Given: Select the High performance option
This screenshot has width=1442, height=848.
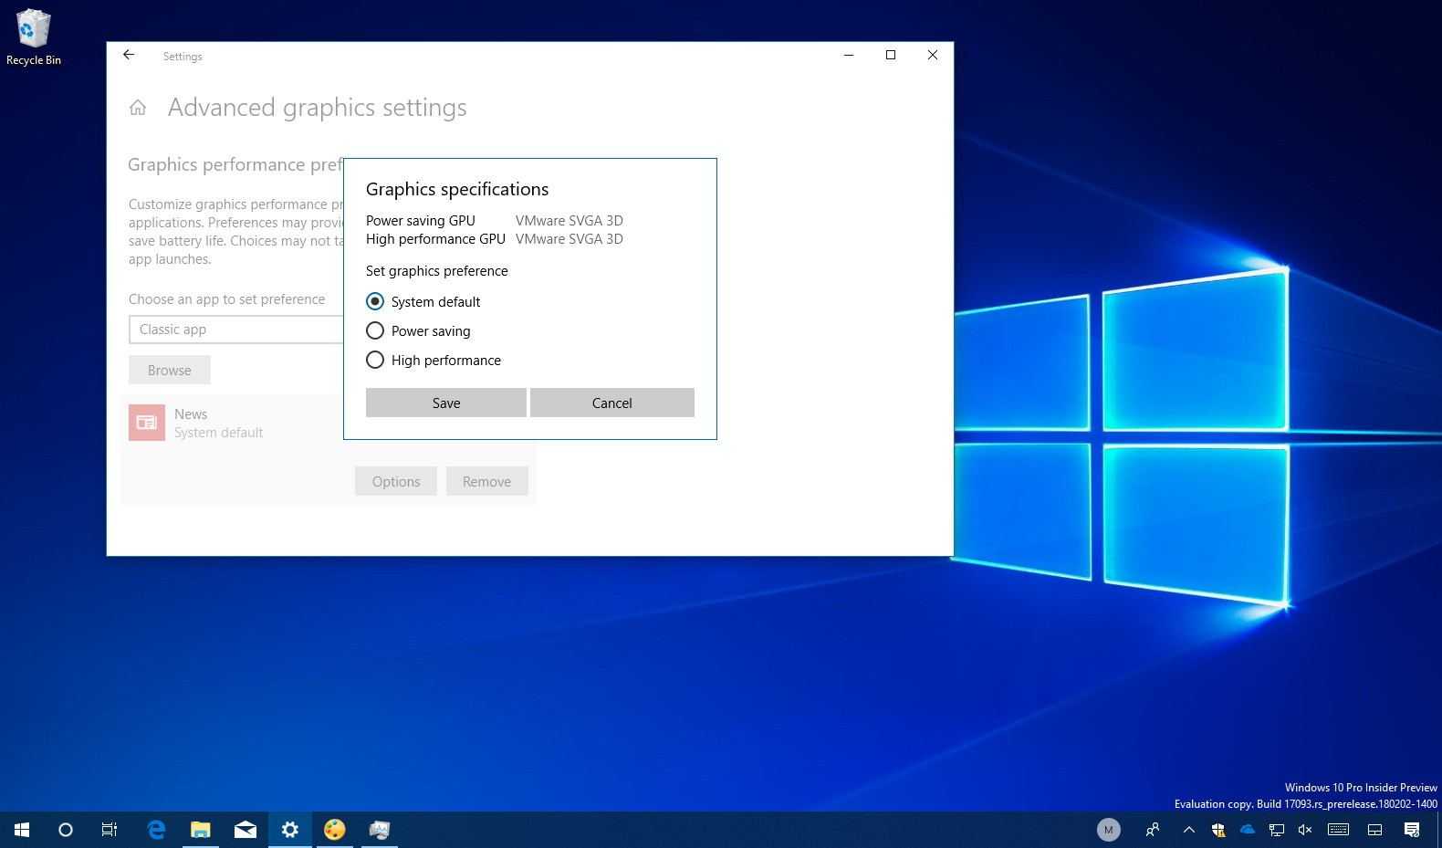Looking at the screenshot, I should [x=375, y=360].
